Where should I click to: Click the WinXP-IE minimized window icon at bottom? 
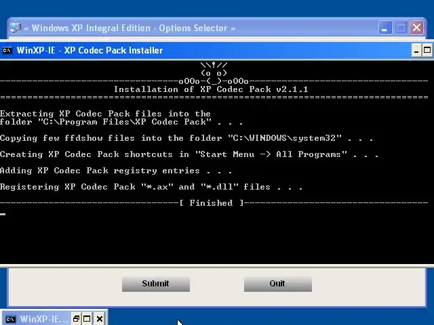coord(11,319)
